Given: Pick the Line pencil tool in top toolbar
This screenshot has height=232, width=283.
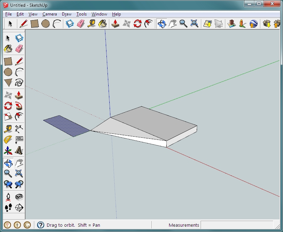Looking at the screenshot, I should click(23, 24).
